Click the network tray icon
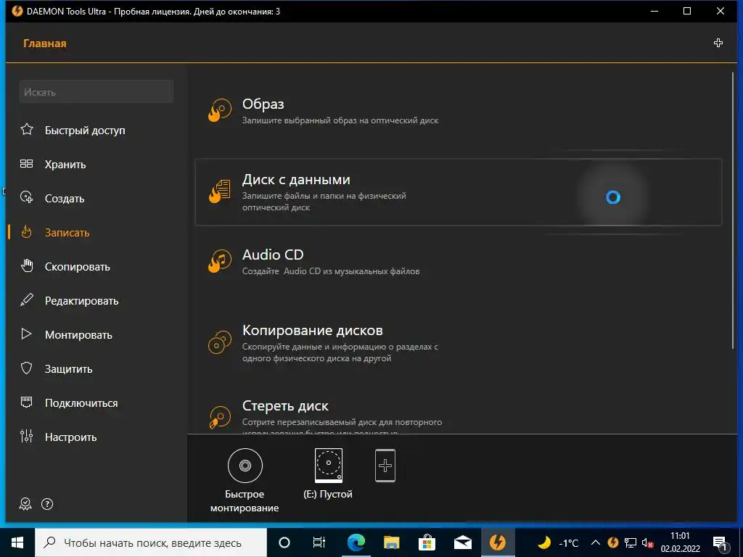743x557 pixels. [x=631, y=542]
